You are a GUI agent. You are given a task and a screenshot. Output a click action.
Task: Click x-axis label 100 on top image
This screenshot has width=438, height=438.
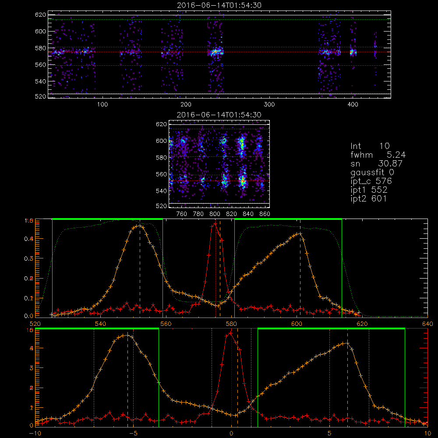tap(102, 105)
